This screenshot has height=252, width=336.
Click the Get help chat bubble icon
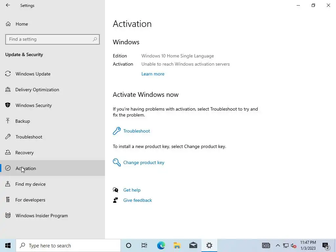[x=115, y=190]
